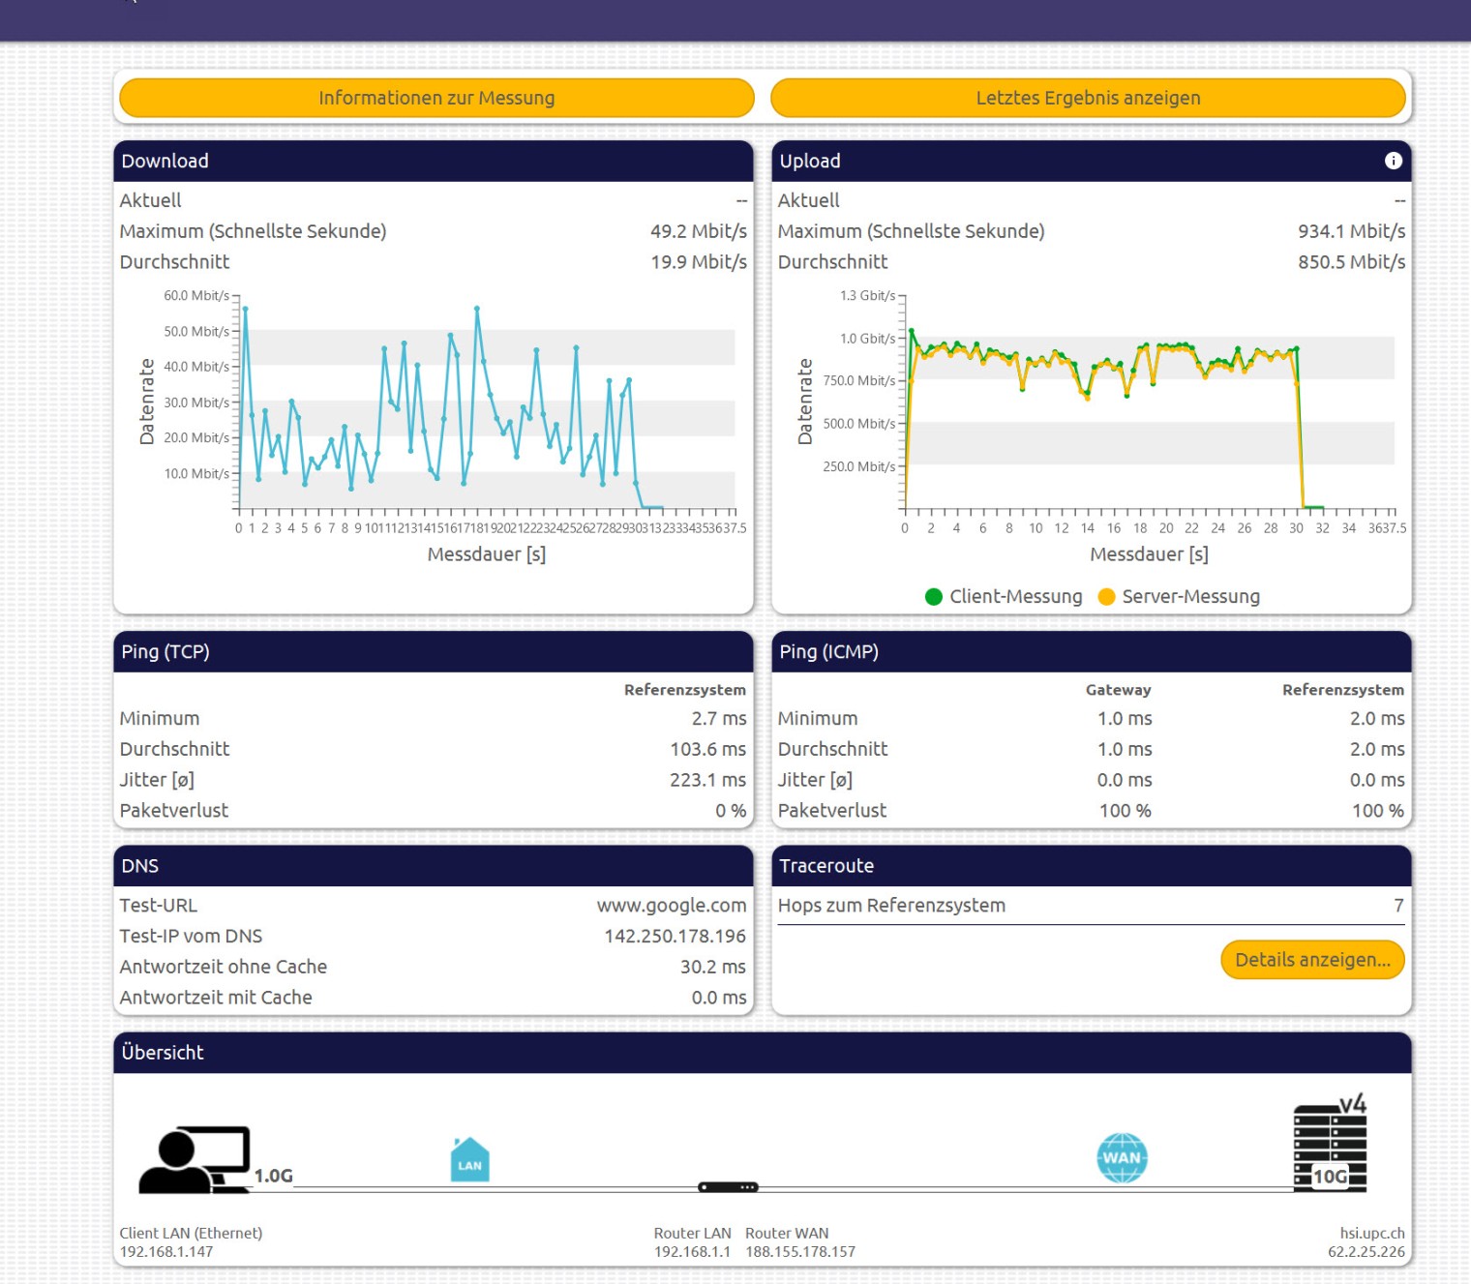
Task: Click the yellow Server-Messung color dot
Action: point(1107,597)
